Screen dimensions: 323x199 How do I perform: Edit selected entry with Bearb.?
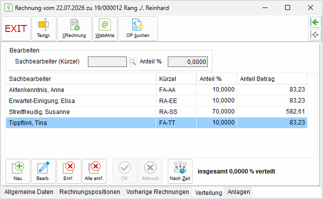(x=43, y=171)
